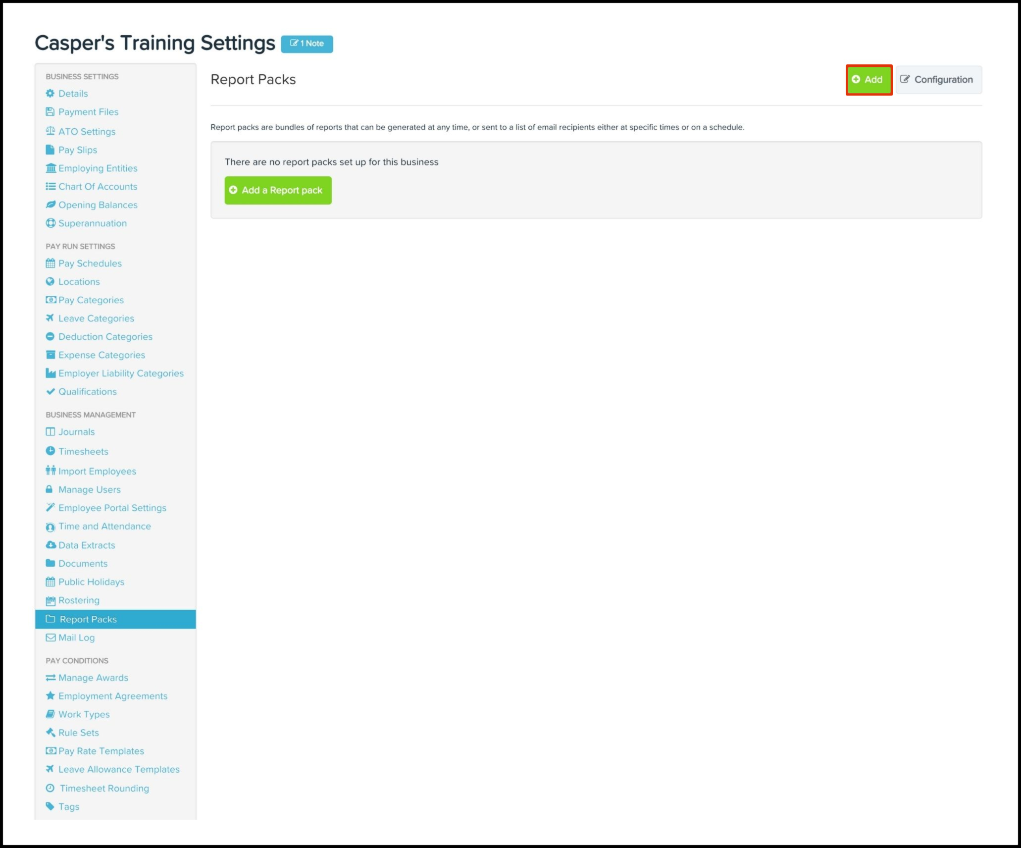This screenshot has height=848, width=1021.
Task: Open Employee Portal Settings
Action: (x=112, y=508)
